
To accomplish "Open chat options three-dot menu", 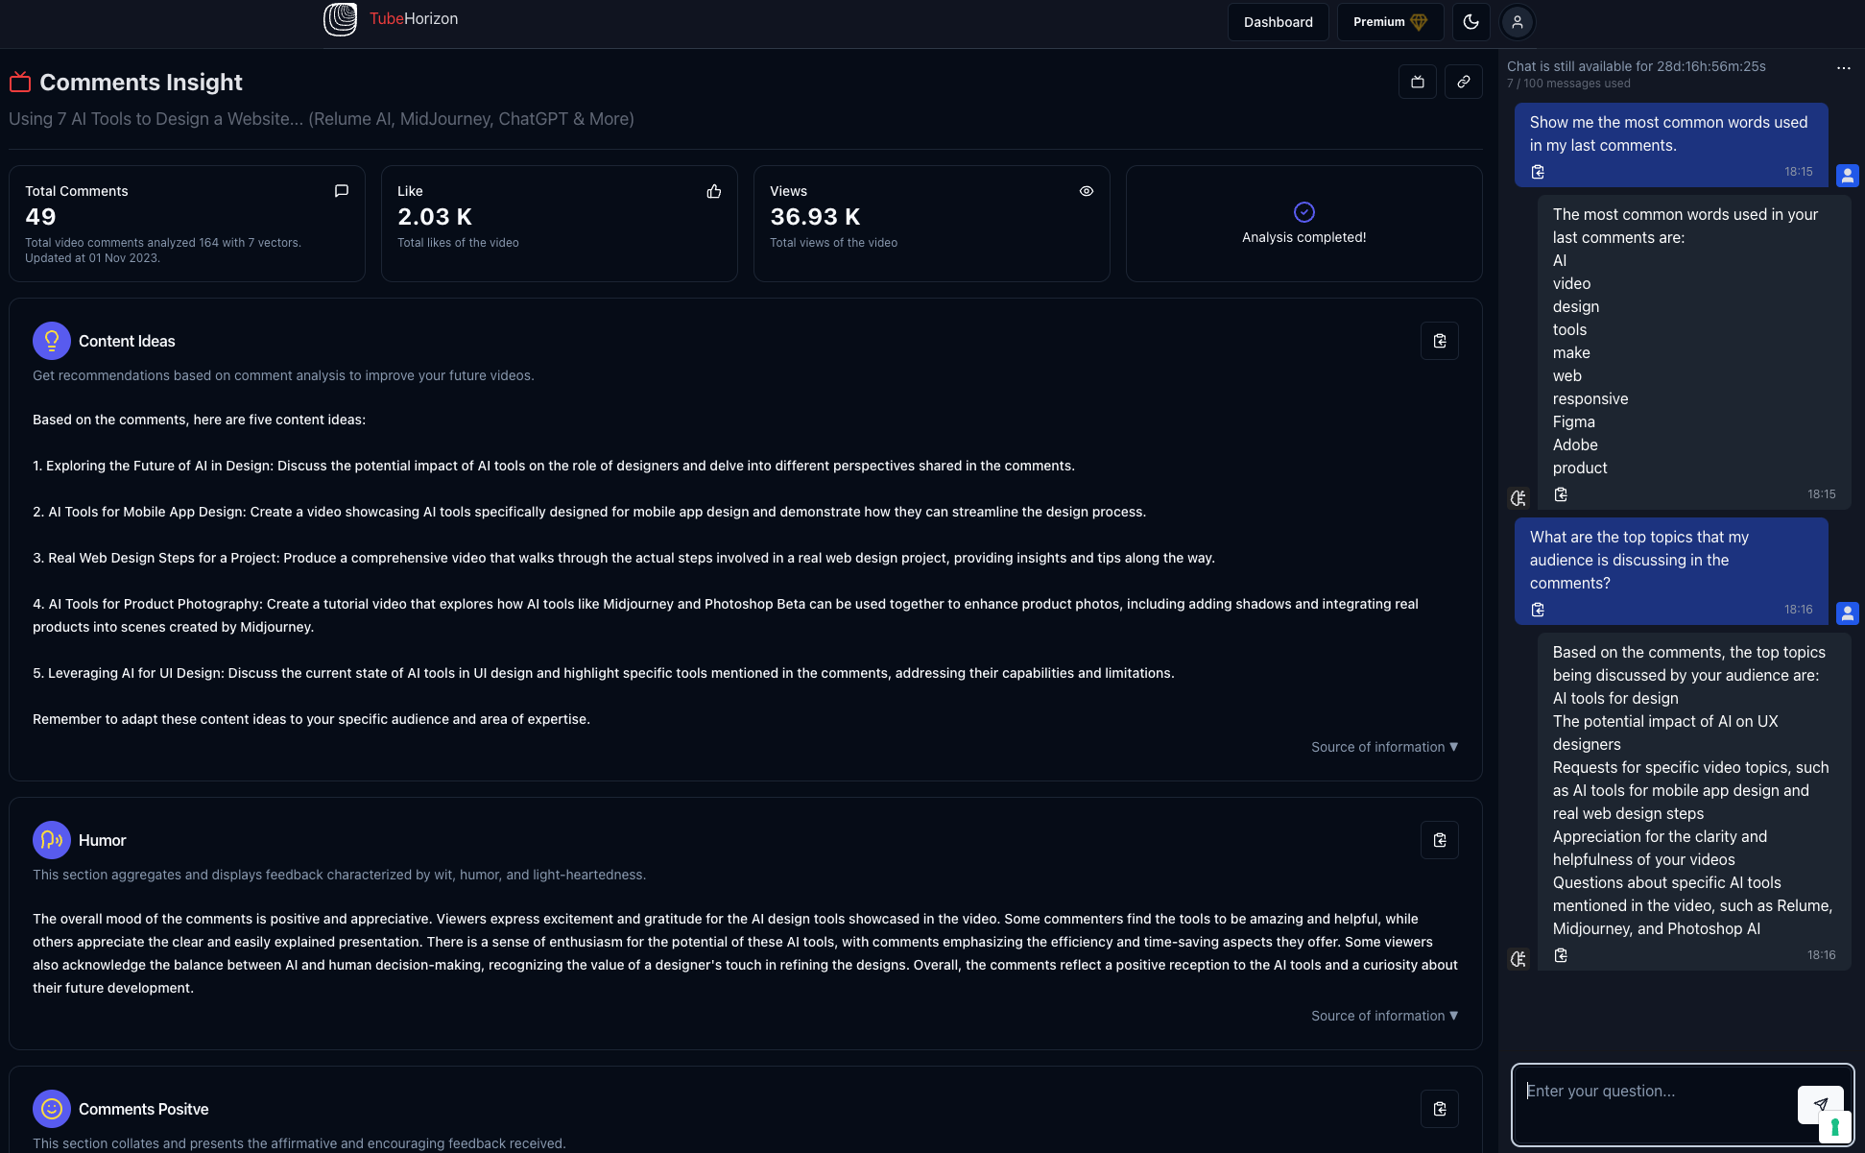I will click(1843, 68).
